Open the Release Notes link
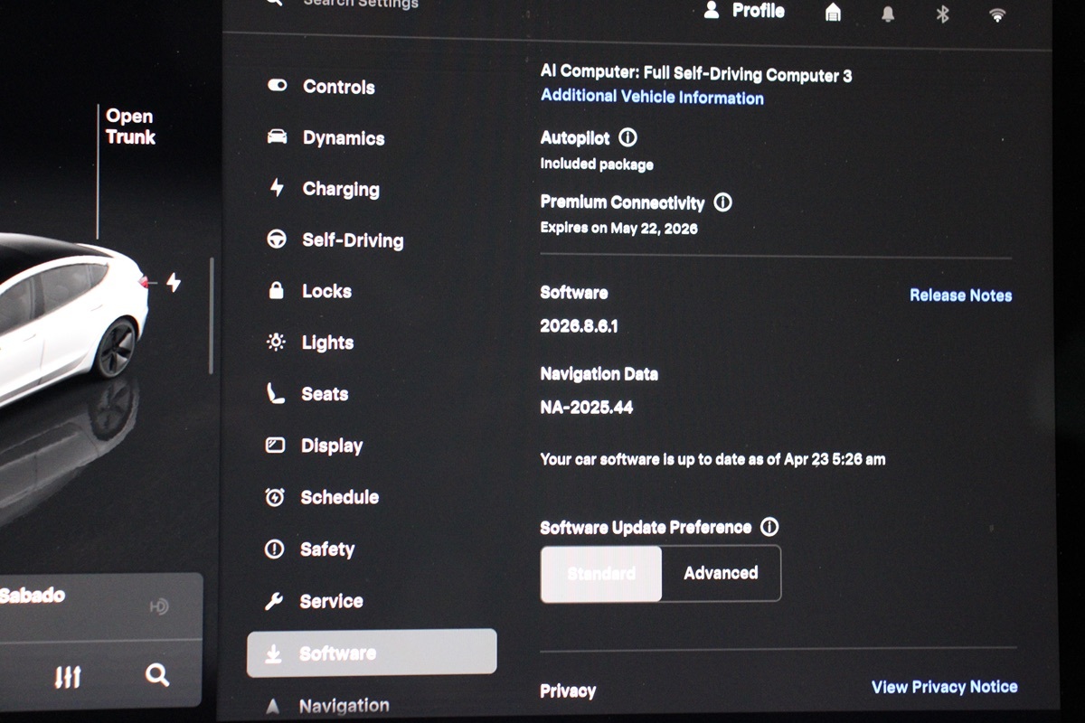 coord(960,295)
